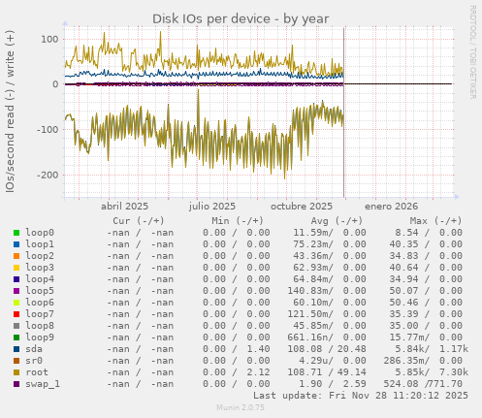Click the 'loop2' legend label
This screenshot has height=418, width=482.
[40, 256]
